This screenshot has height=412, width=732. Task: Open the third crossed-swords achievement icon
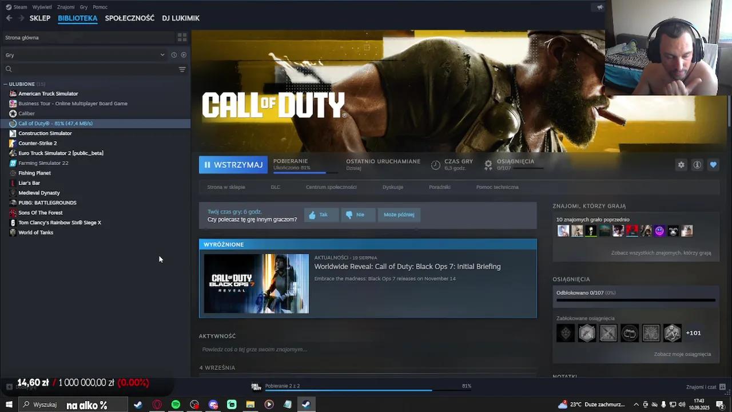point(608,333)
